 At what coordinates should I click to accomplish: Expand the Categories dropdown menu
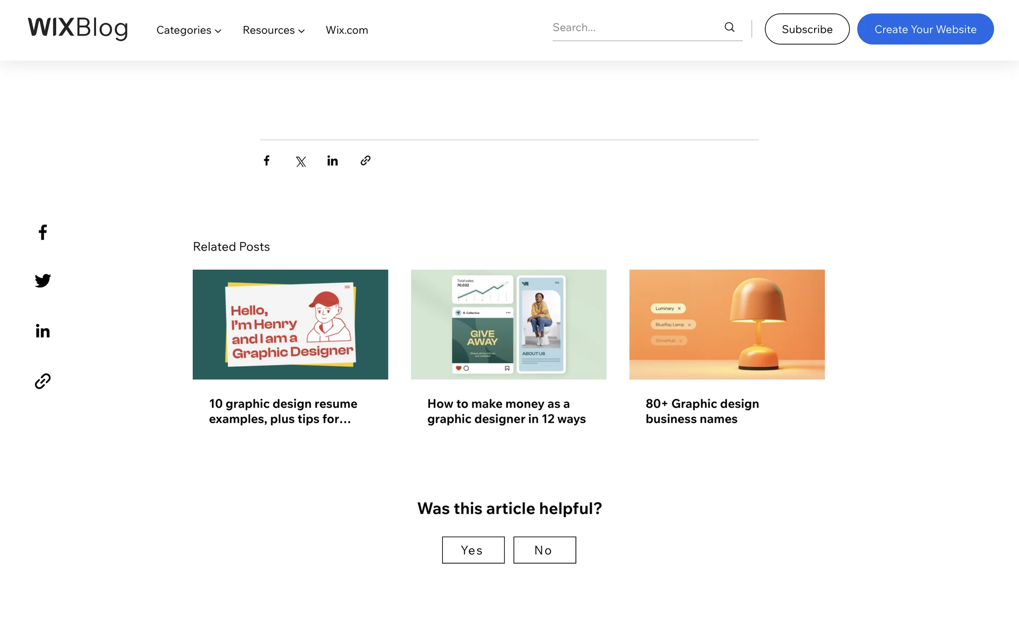pos(188,30)
